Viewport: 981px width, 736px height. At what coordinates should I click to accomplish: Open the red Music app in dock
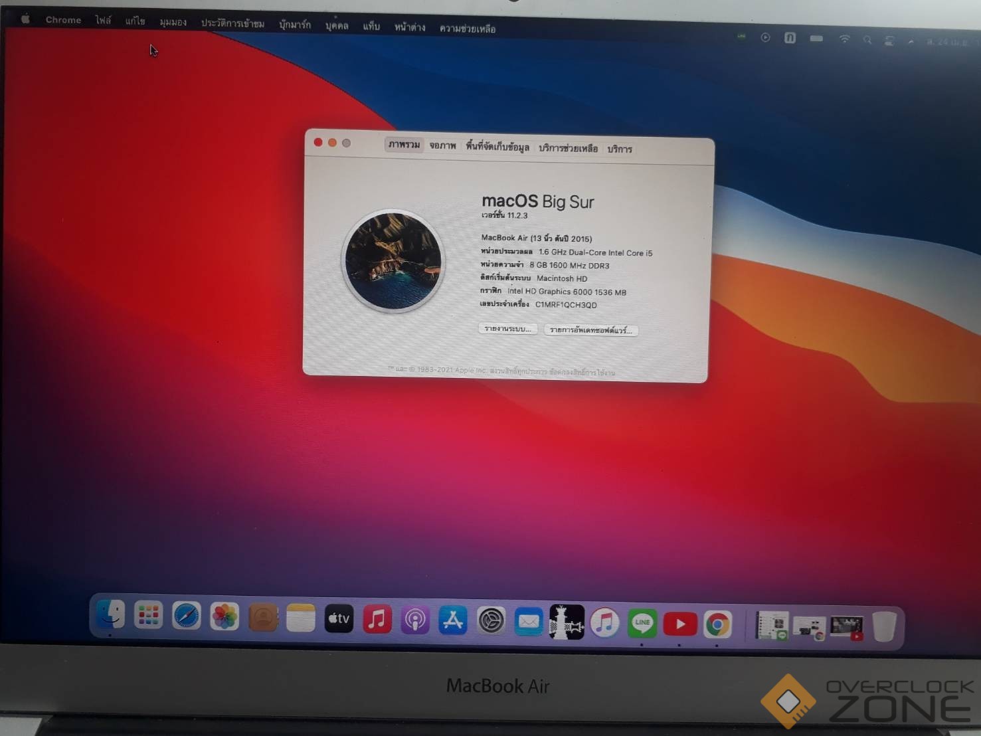pyautogui.click(x=377, y=619)
